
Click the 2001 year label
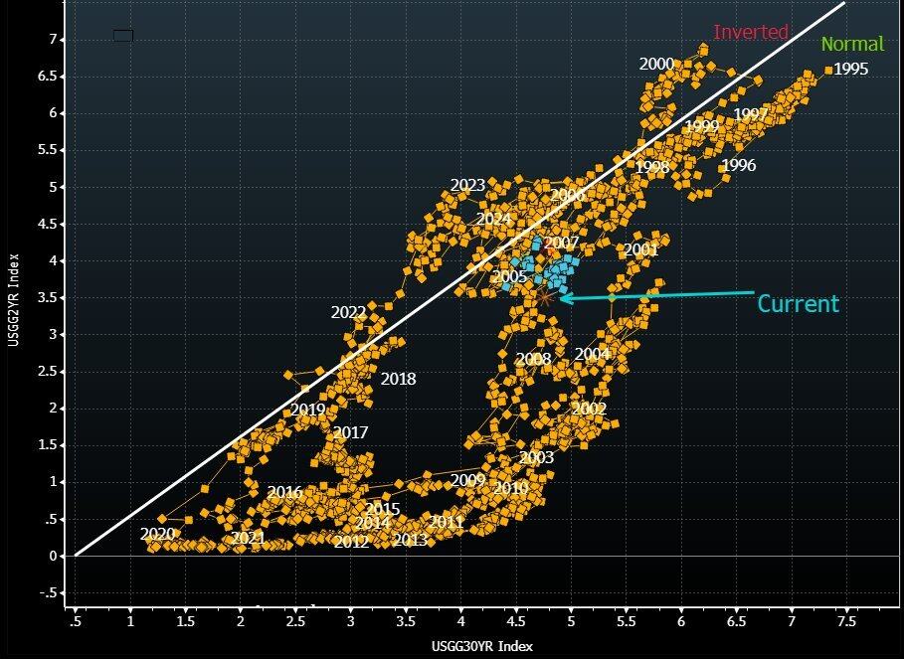[641, 250]
